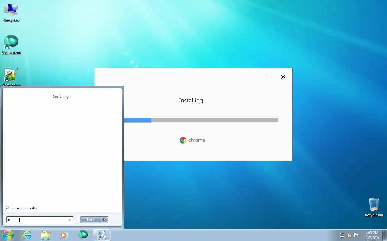
Task: Click the muted volume tray icon
Action: pos(349,235)
